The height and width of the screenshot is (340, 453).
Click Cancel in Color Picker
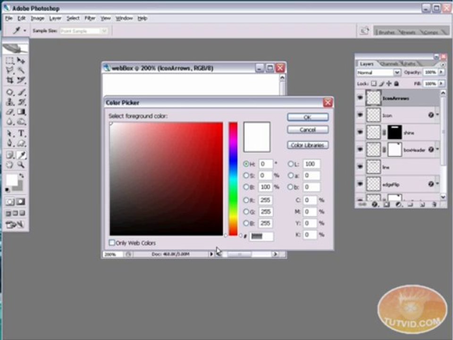(x=308, y=129)
